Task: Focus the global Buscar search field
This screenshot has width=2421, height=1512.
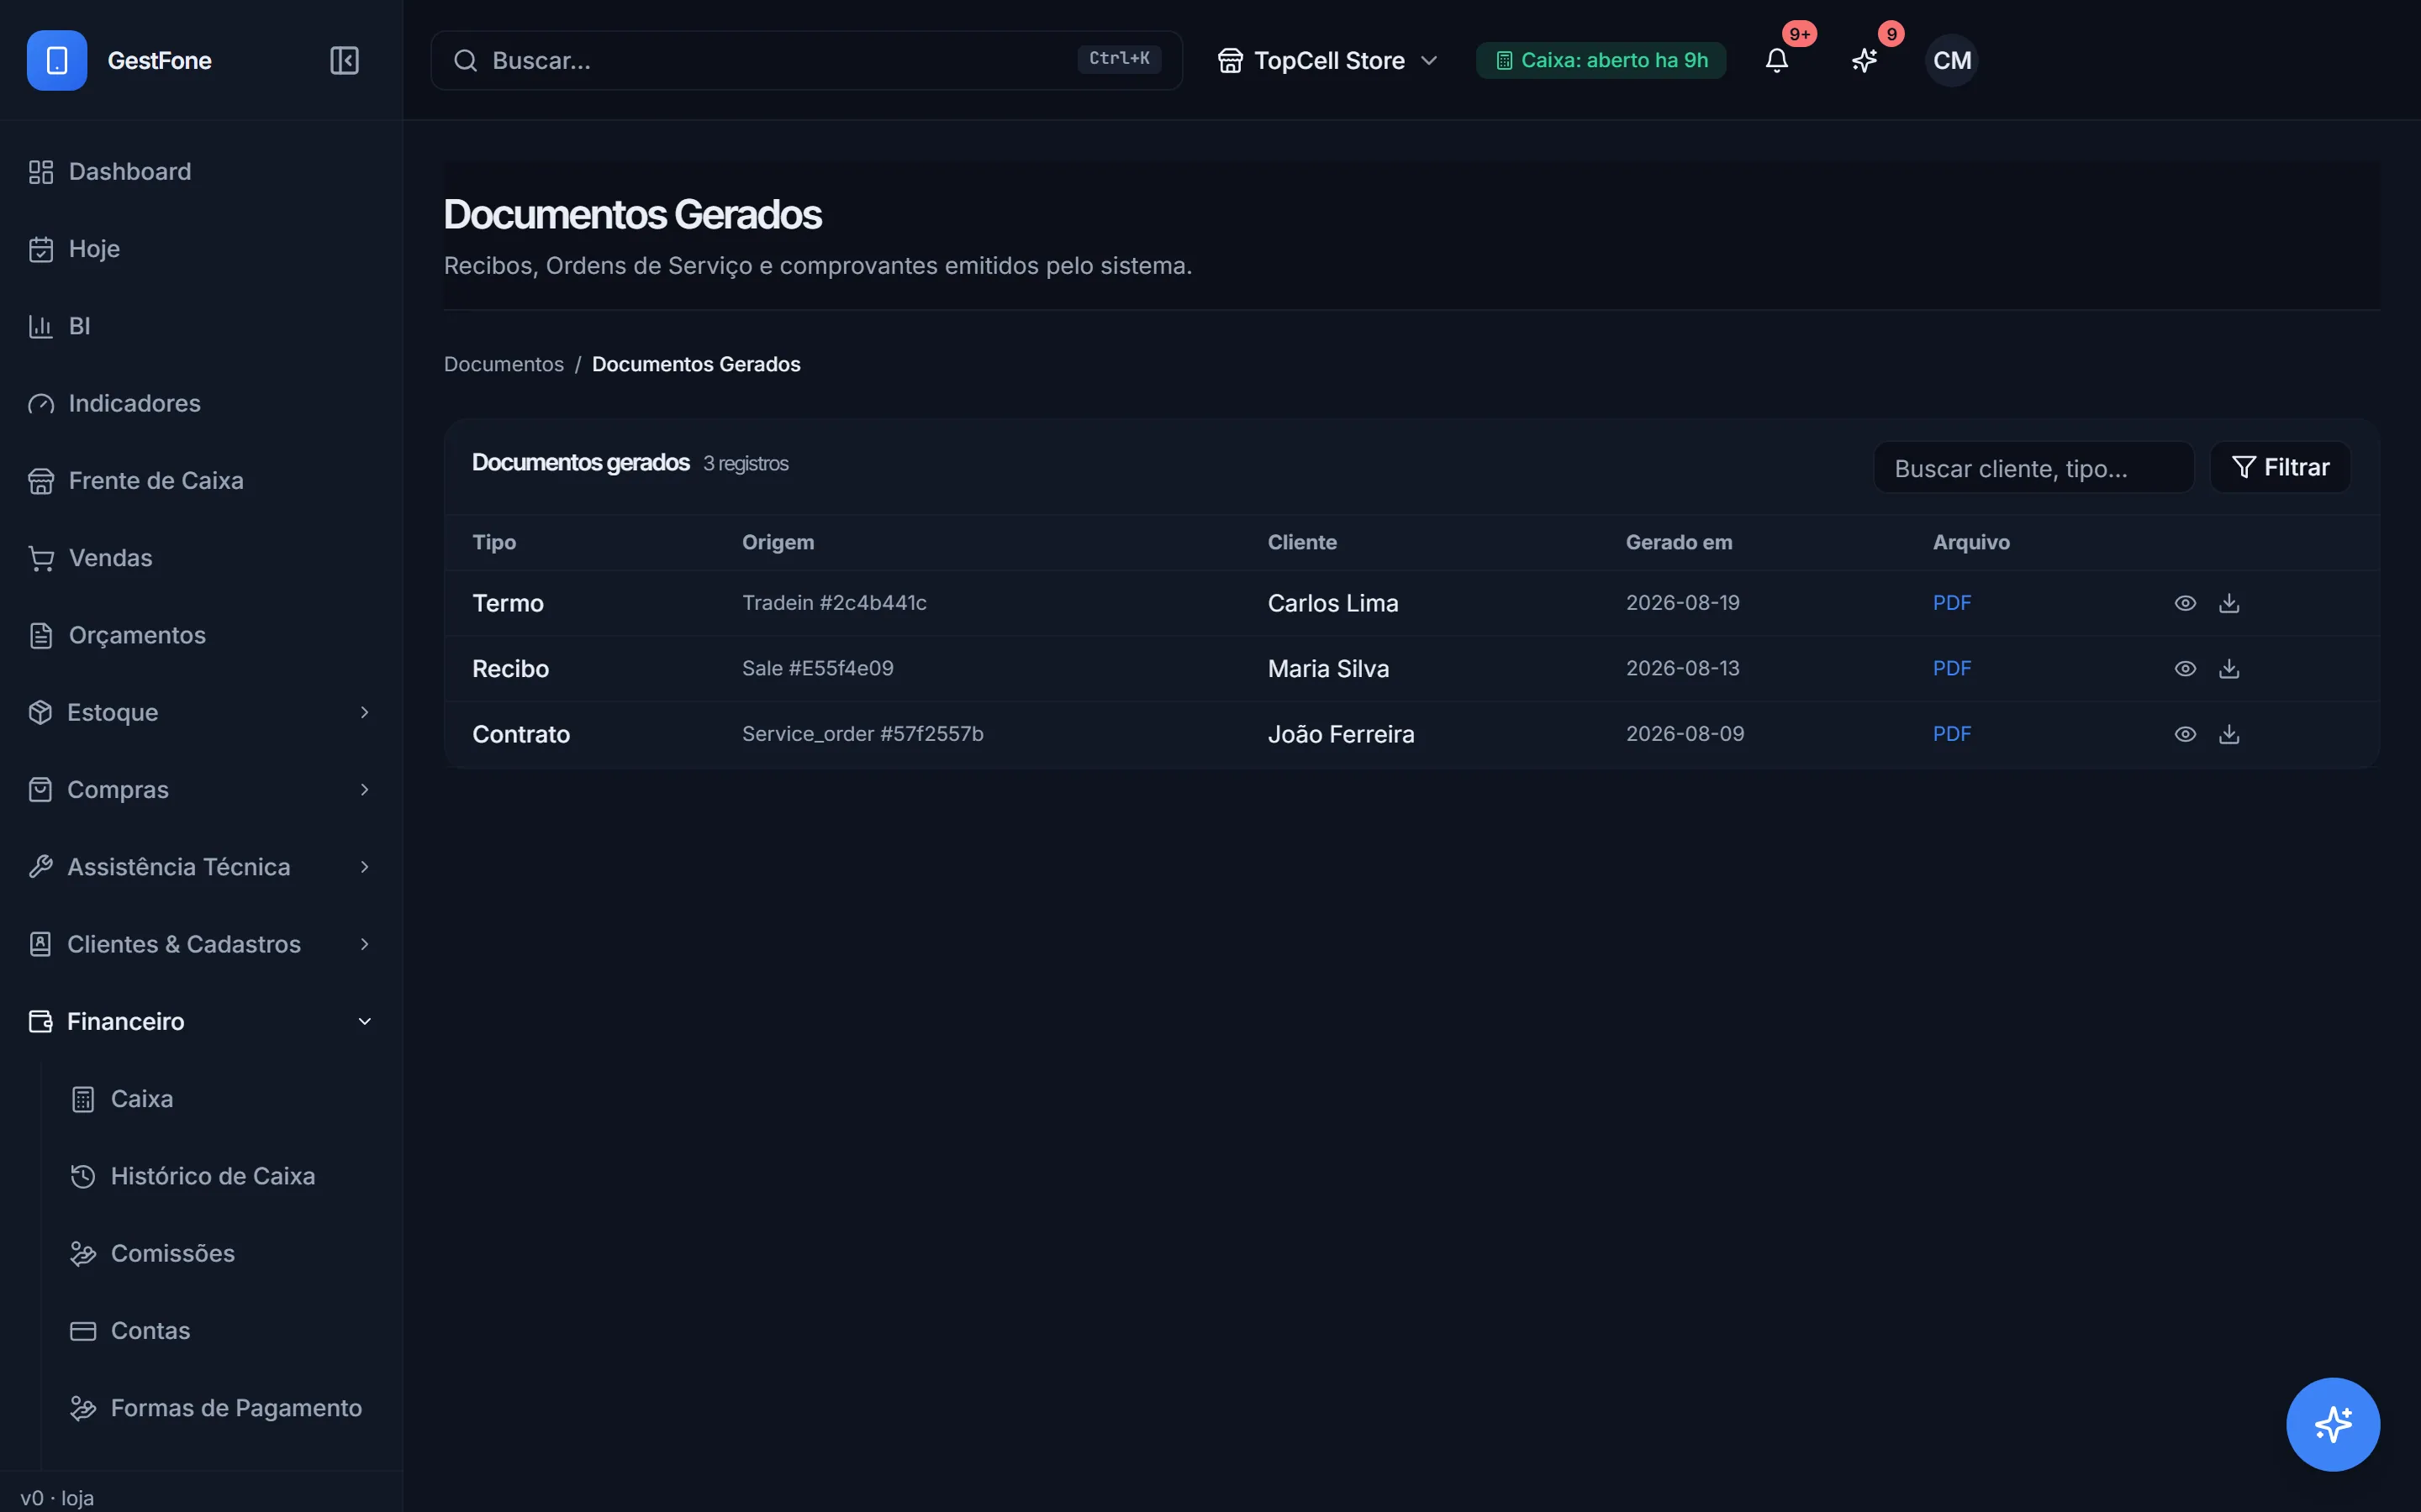Action: (x=806, y=60)
